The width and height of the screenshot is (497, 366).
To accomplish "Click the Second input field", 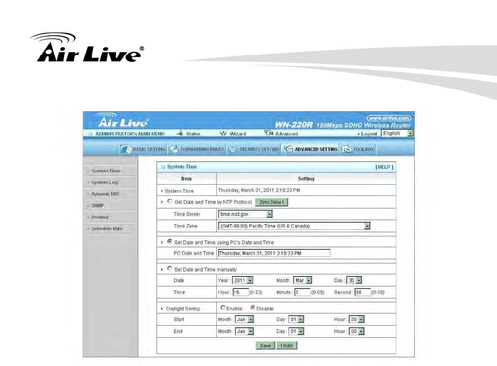I will tap(363, 292).
